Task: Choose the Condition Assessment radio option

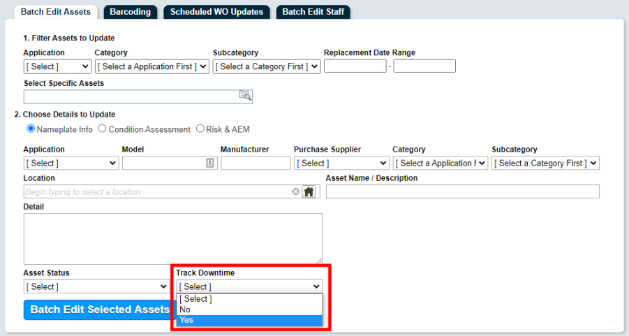Action: point(103,129)
